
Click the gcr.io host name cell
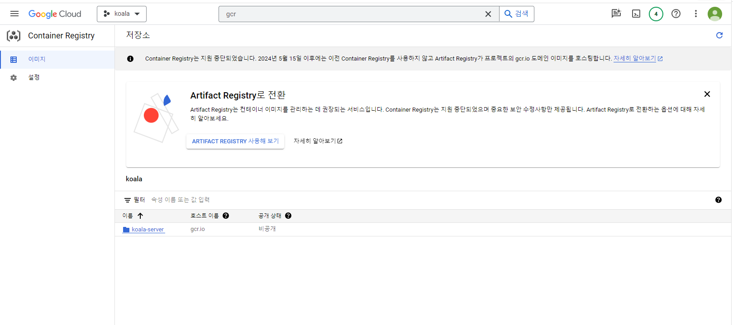tap(198, 229)
